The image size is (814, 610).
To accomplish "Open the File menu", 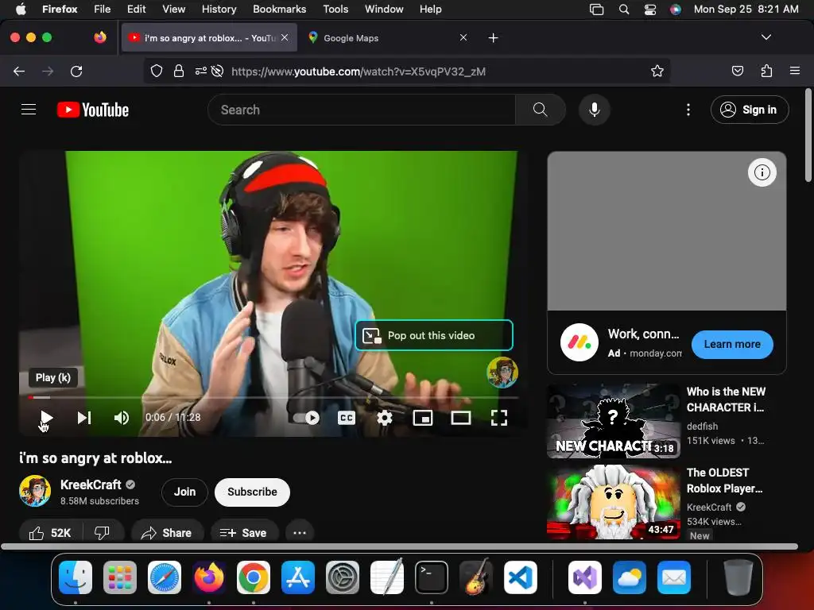I will (102, 9).
